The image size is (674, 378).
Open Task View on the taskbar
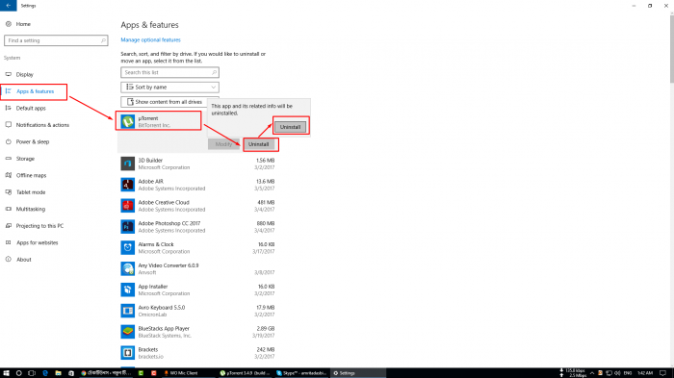click(32, 373)
